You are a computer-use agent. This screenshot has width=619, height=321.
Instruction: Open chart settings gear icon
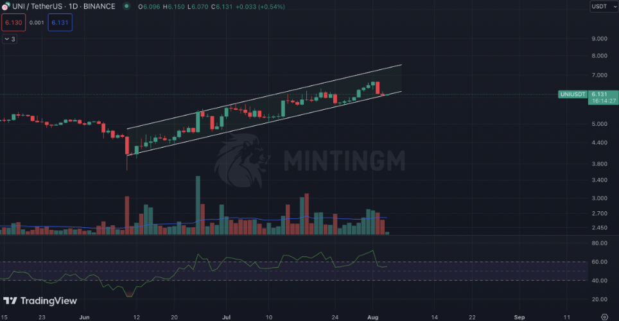(x=604, y=317)
